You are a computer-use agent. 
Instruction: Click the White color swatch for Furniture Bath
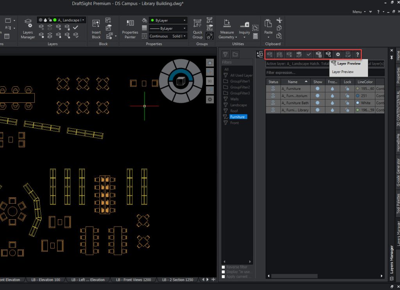(357, 103)
